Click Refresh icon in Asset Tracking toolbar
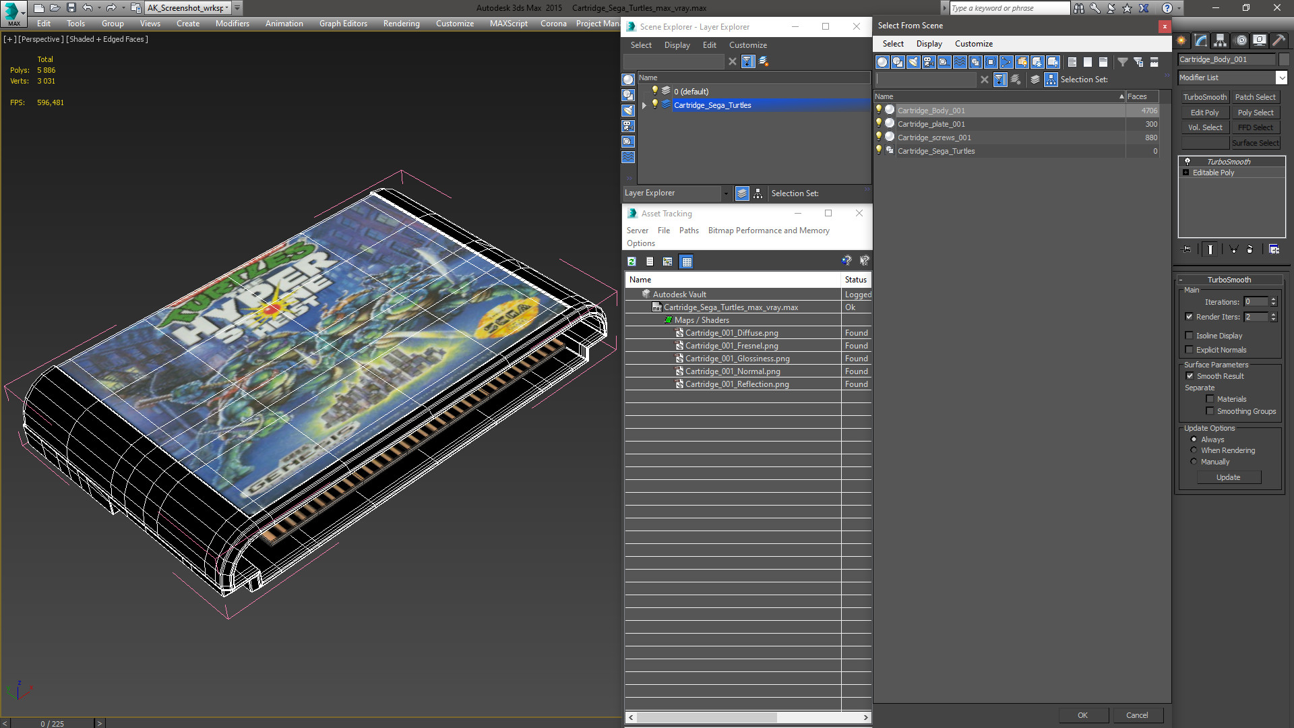 click(631, 262)
